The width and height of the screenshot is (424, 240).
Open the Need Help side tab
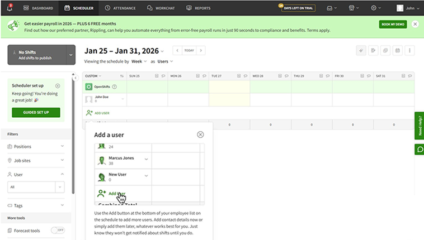[x=420, y=126]
